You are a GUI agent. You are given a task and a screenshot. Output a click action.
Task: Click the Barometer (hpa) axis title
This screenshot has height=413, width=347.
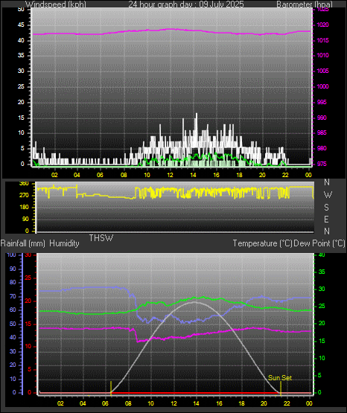[305, 4]
